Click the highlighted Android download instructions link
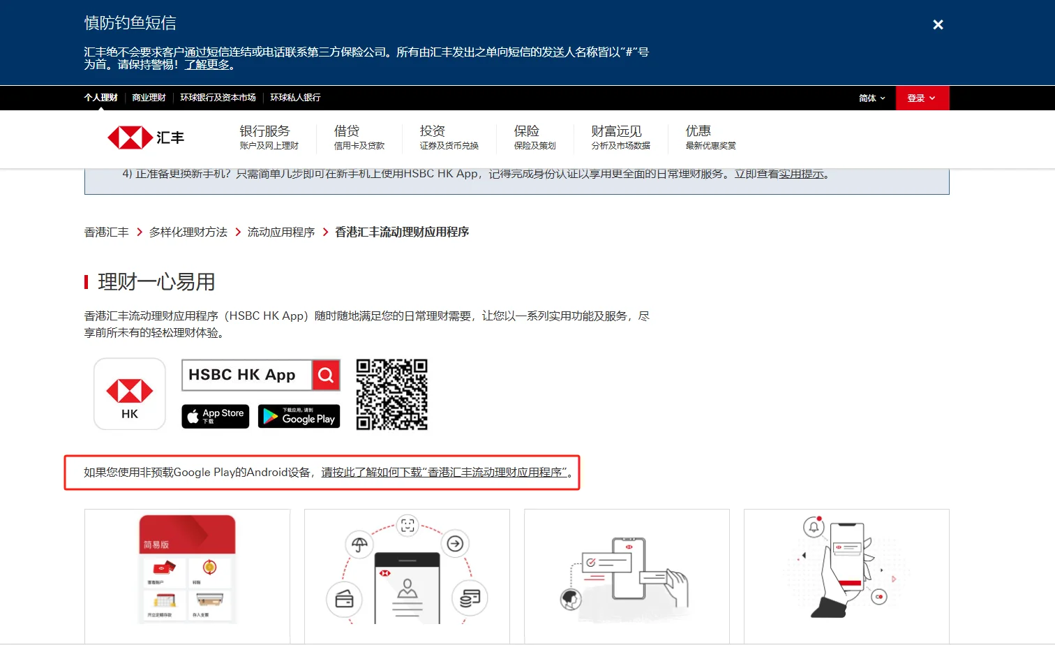Viewport: 1055px width, 645px height. click(x=444, y=473)
